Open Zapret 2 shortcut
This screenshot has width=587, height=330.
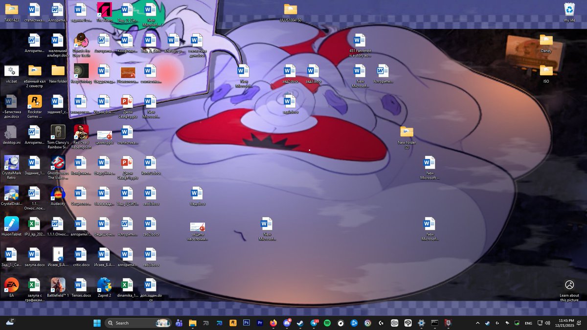click(104, 287)
